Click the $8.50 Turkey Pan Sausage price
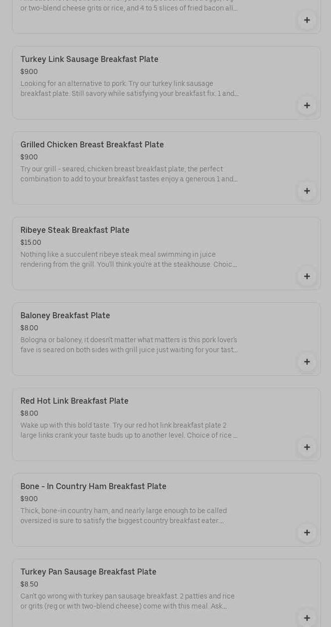The image size is (331, 627). 29,584
